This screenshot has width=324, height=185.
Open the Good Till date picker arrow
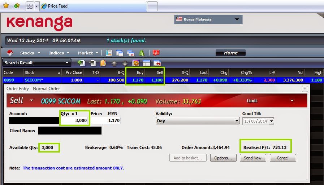272,121
